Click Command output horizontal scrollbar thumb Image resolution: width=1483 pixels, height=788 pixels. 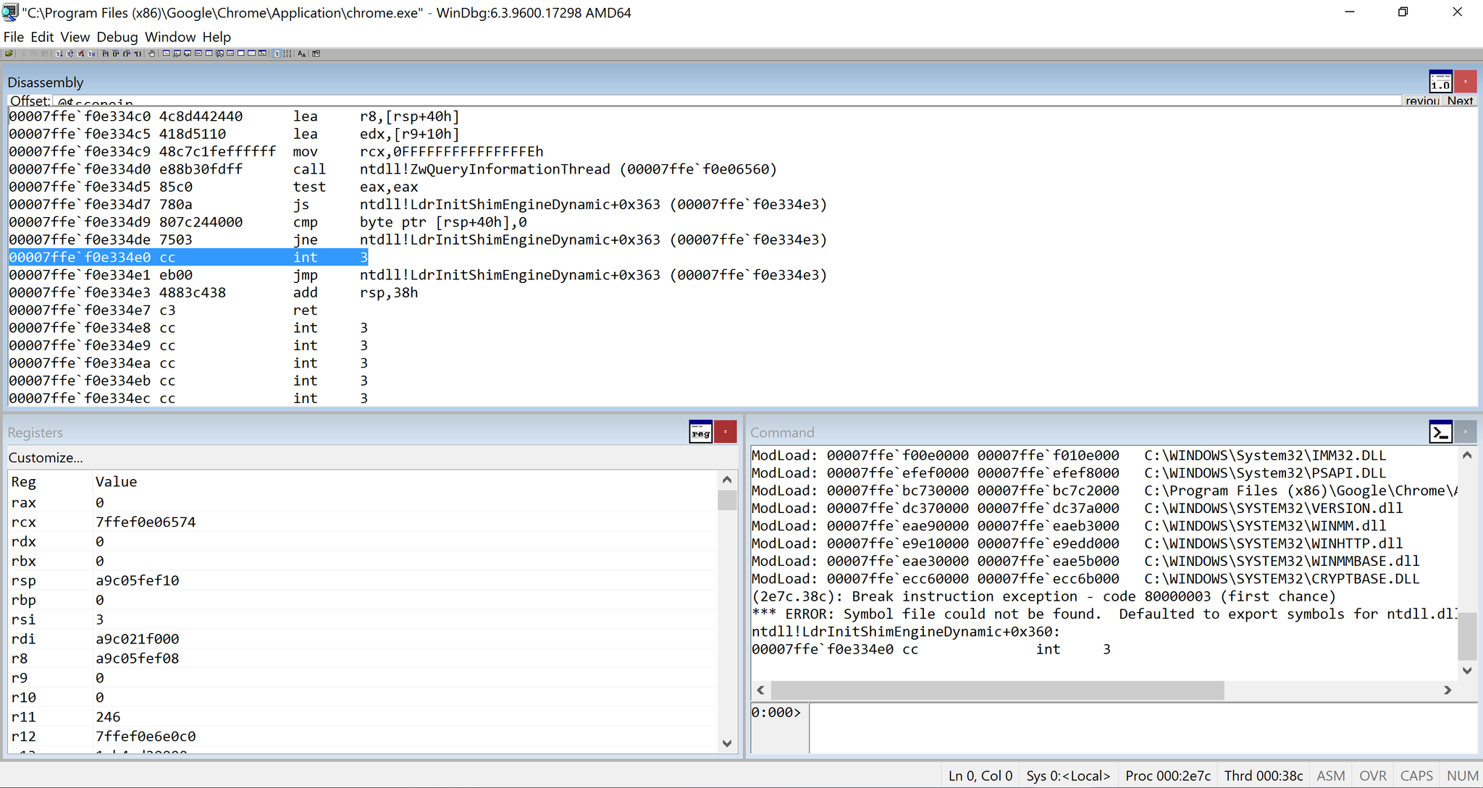tap(996, 690)
